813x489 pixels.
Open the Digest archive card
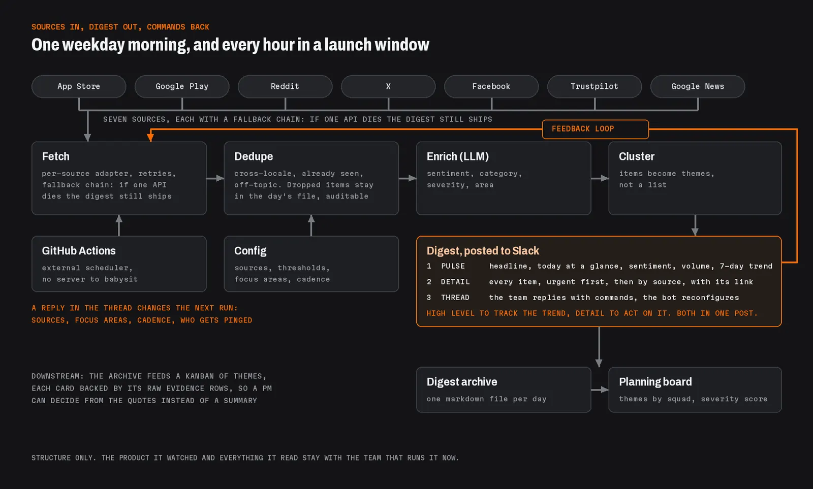pyautogui.click(x=504, y=390)
